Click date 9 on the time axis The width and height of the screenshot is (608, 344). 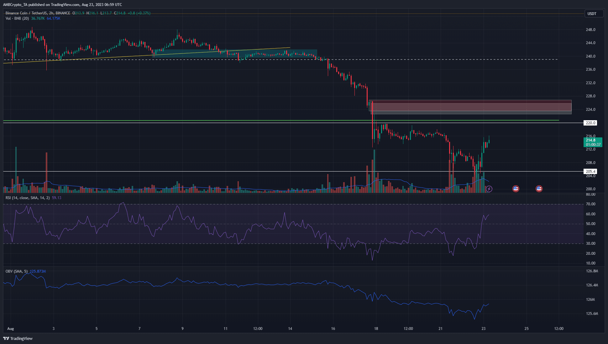pyautogui.click(x=182, y=329)
